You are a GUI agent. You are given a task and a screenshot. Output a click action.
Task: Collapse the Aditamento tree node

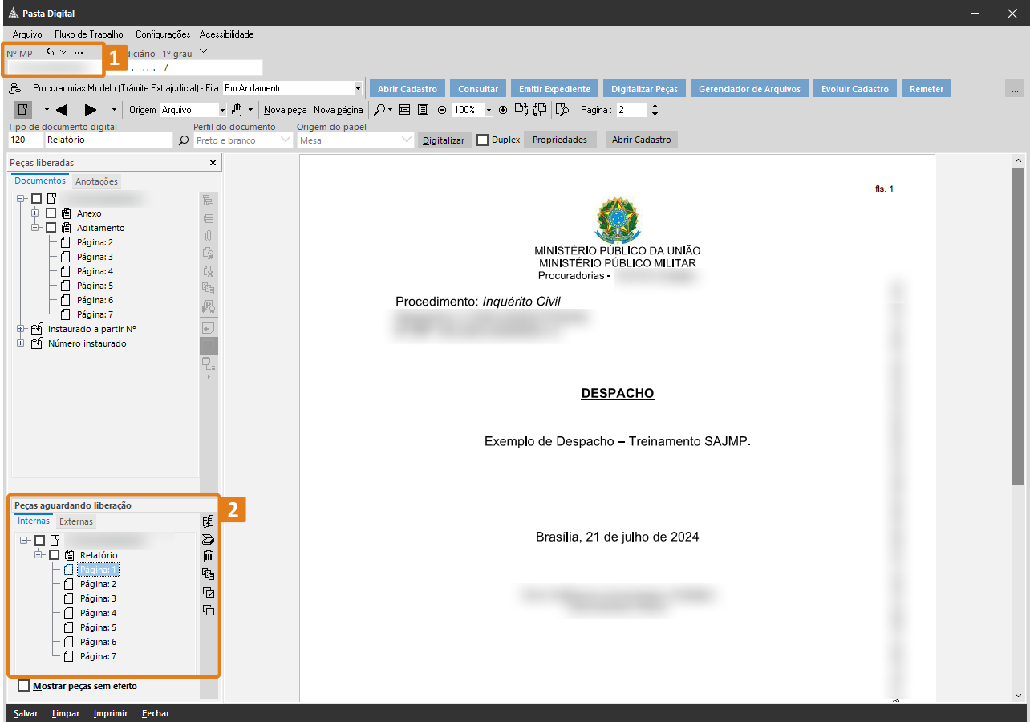click(35, 228)
